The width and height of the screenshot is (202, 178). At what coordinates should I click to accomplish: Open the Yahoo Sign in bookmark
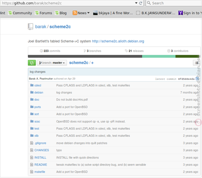190,13
